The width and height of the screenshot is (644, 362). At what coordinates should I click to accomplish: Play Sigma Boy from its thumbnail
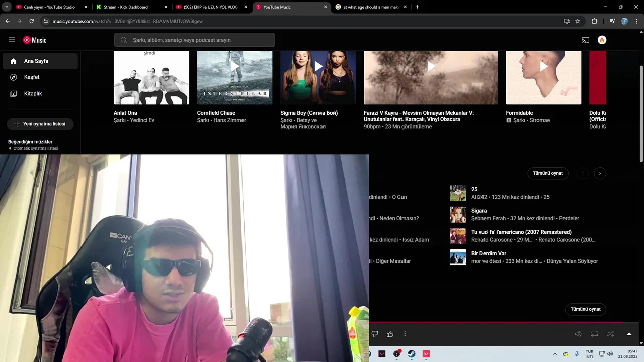click(318, 66)
